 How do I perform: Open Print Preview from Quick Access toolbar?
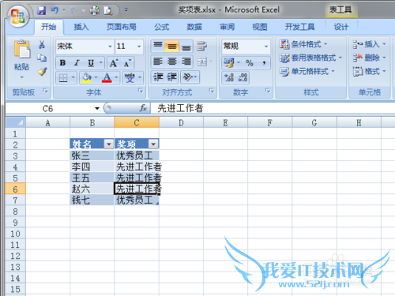pyautogui.click(x=108, y=10)
